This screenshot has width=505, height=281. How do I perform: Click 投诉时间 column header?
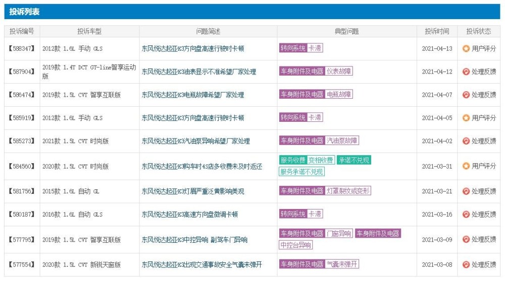click(x=437, y=31)
